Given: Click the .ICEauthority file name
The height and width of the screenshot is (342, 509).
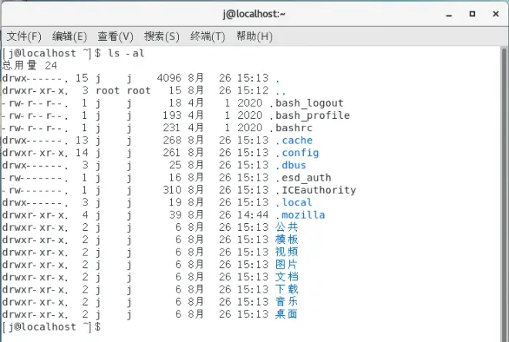Looking at the screenshot, I should point(315,190).
